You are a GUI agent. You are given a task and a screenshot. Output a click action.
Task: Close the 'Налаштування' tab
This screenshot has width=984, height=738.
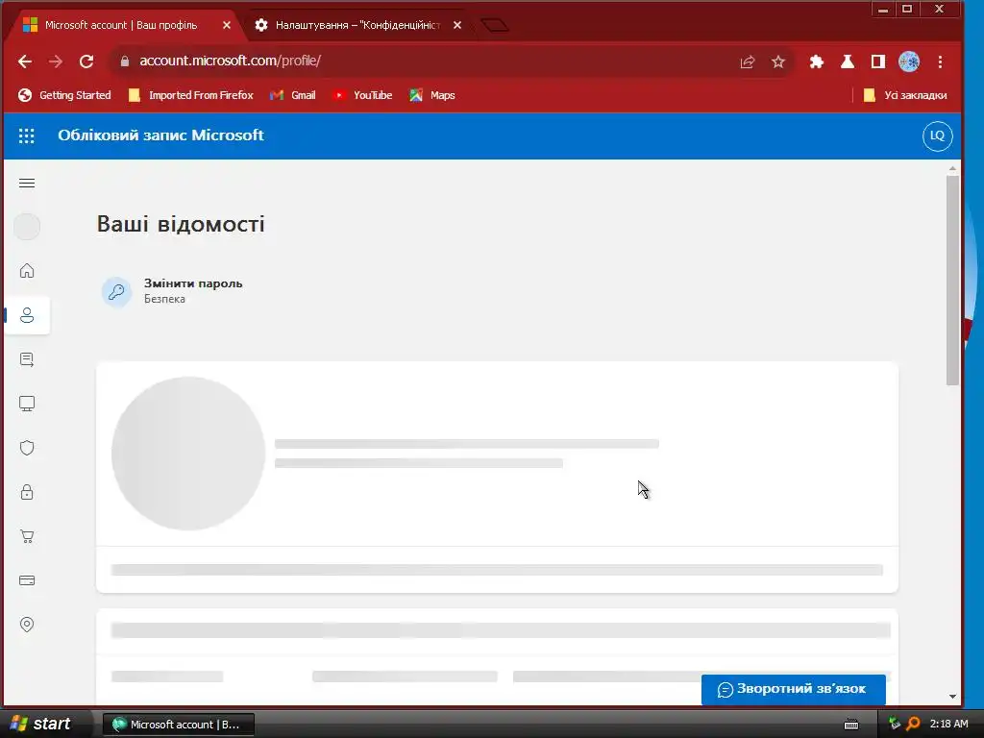457,25
